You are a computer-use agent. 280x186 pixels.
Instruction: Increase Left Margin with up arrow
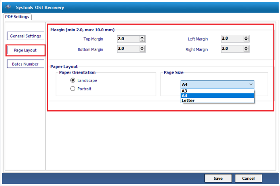(x=246, y=37)
